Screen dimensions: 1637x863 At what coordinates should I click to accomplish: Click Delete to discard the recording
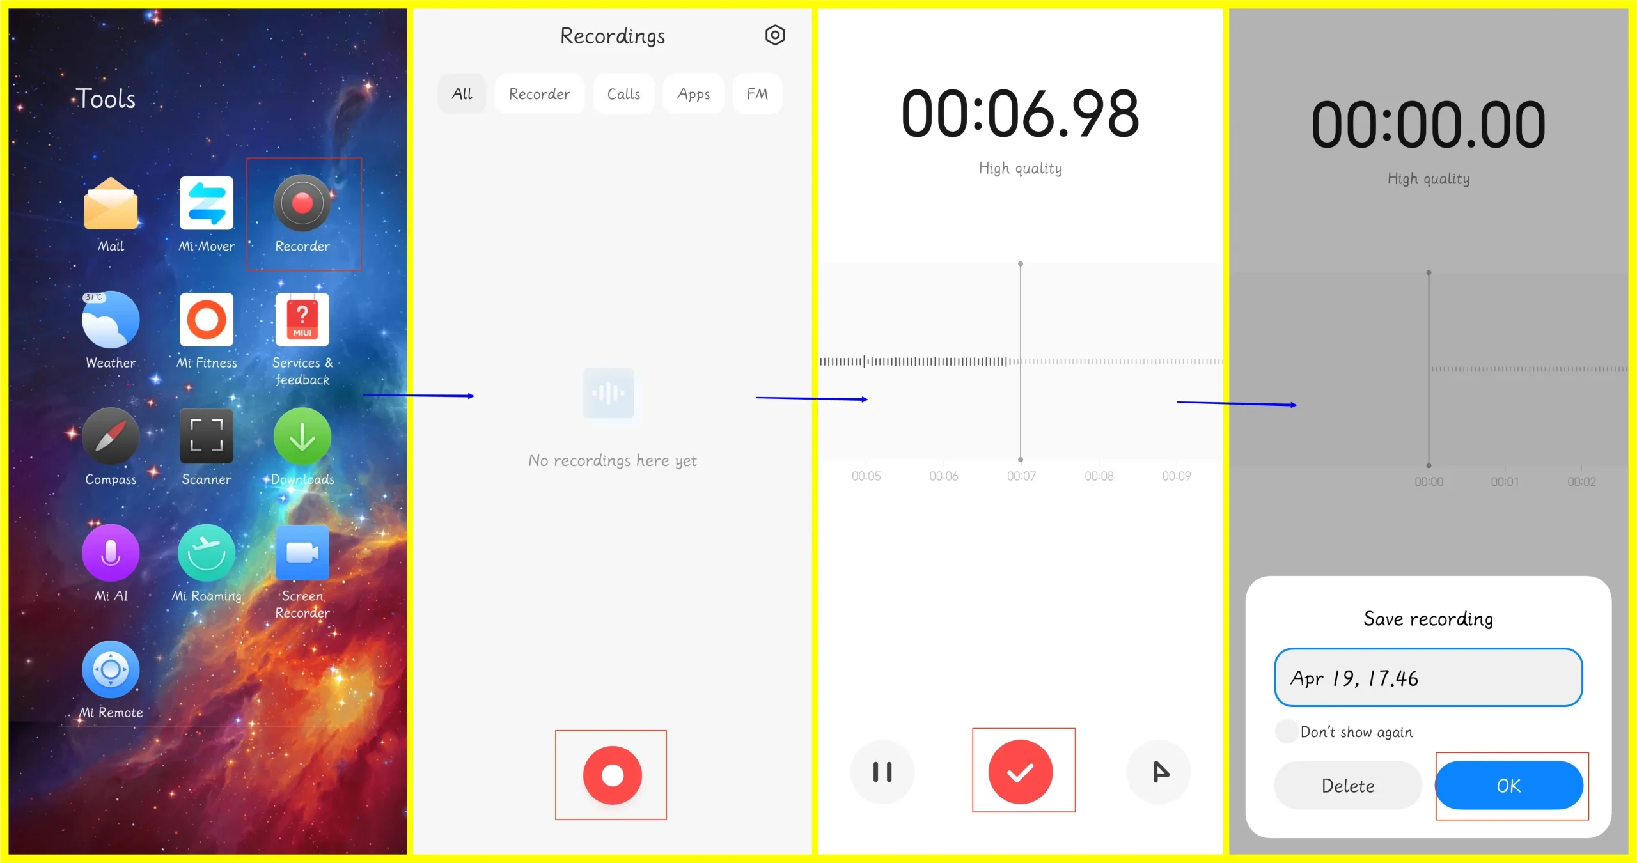(1350, 784)
